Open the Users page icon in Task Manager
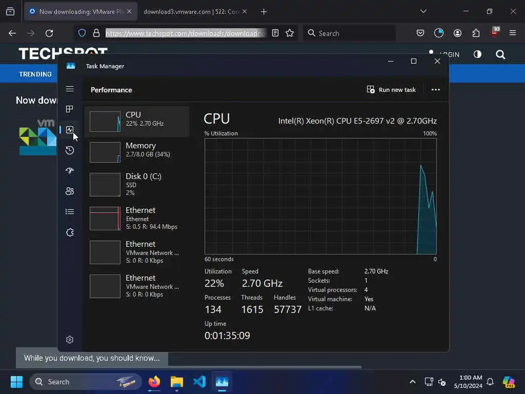This screenshot has width=525, height=394. [x=70, y=191]
